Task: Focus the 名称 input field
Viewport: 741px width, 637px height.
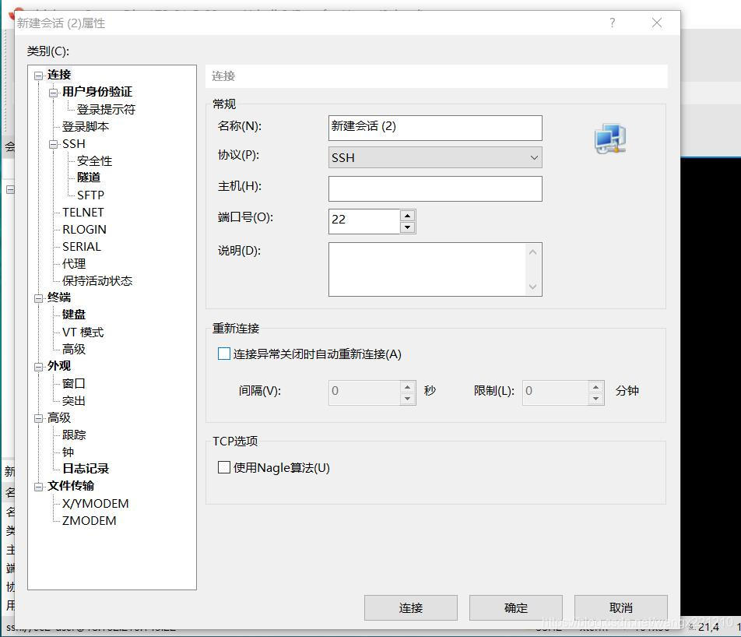Action: 435,128
